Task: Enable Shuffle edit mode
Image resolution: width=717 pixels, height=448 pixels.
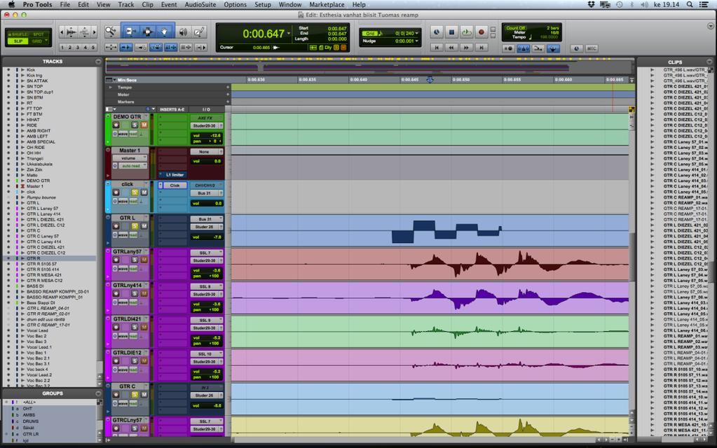Action: (x=18, y=34)
